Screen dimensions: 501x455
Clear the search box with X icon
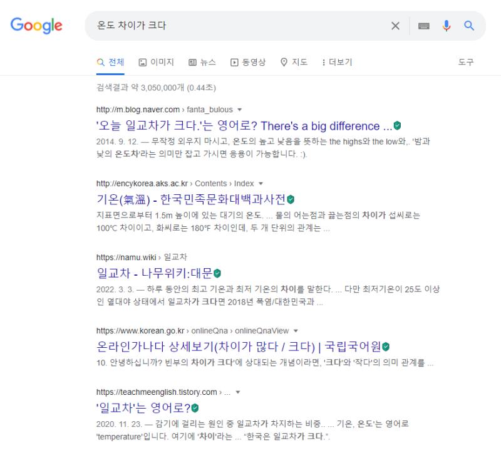click(x=395, y=26)
